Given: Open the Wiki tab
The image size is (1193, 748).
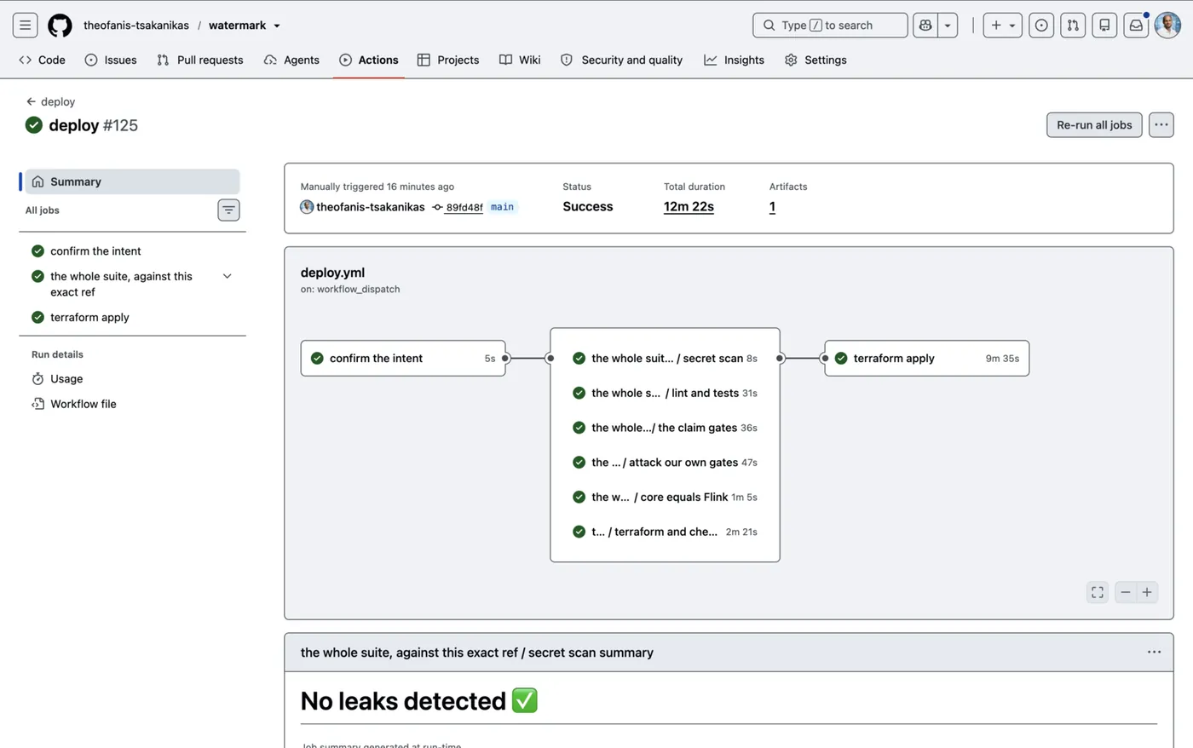Looking at the screenshot, I should click(x=520, y=60).
